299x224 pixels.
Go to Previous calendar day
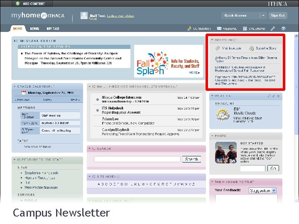click(22, 100)
